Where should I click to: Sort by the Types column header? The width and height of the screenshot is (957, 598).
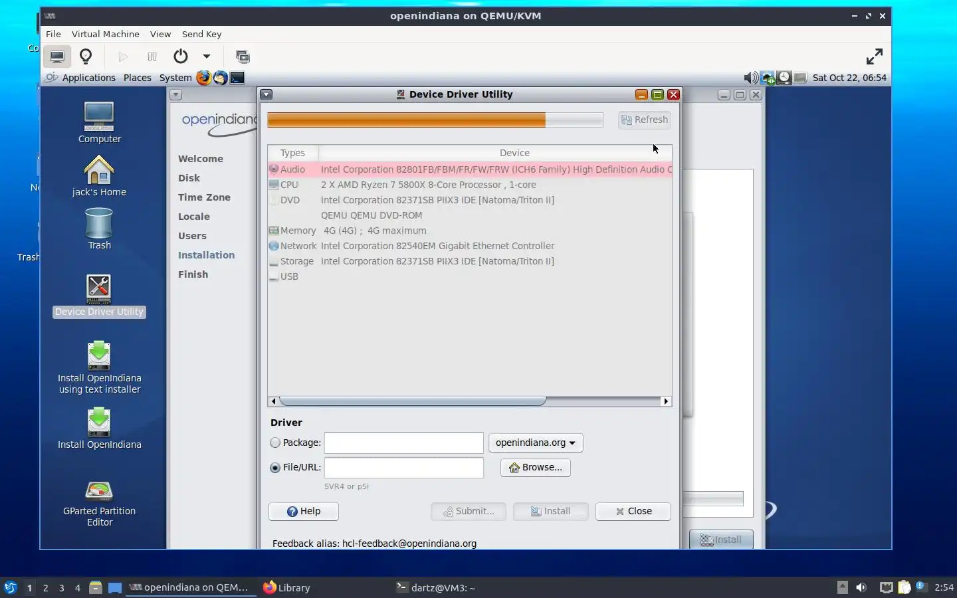pos(292,153)
